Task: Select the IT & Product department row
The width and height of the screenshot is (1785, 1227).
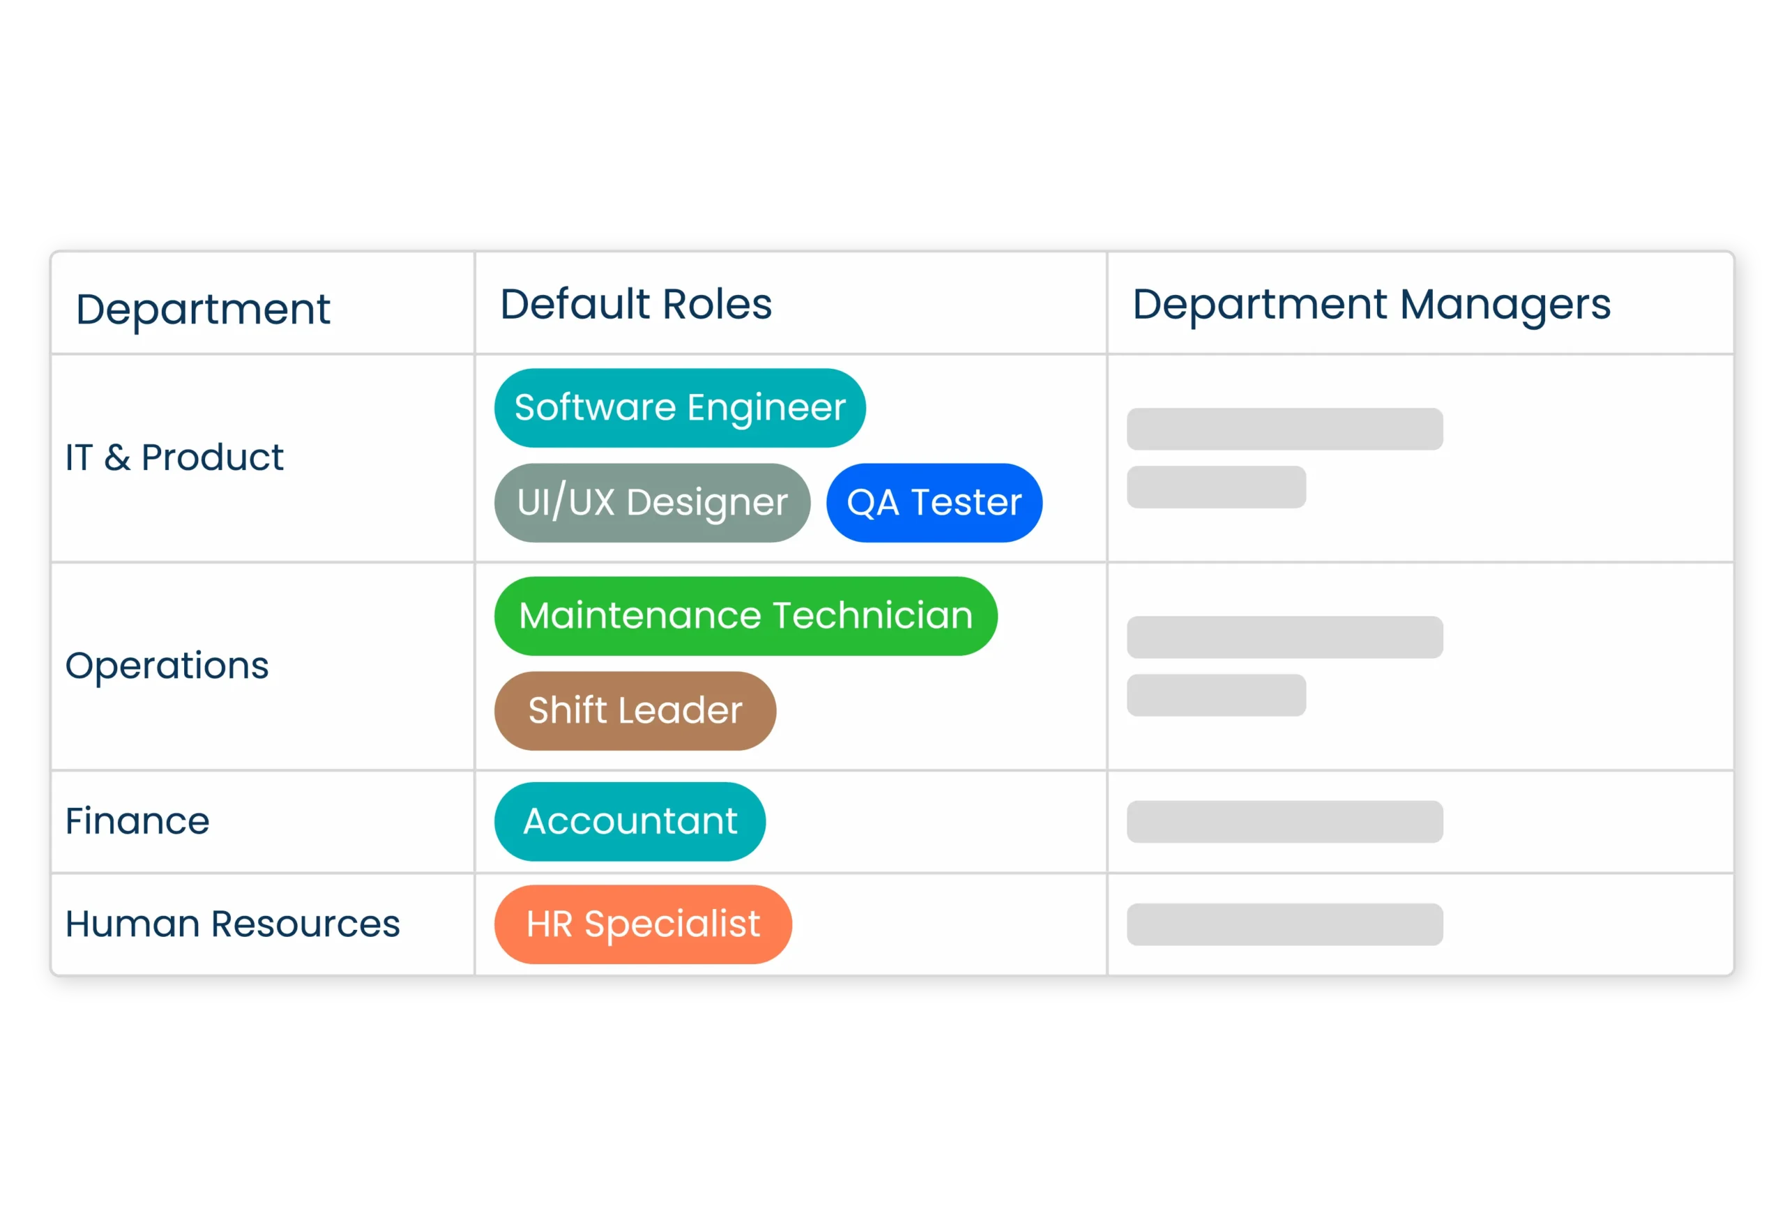Action: tap(174, 457)
